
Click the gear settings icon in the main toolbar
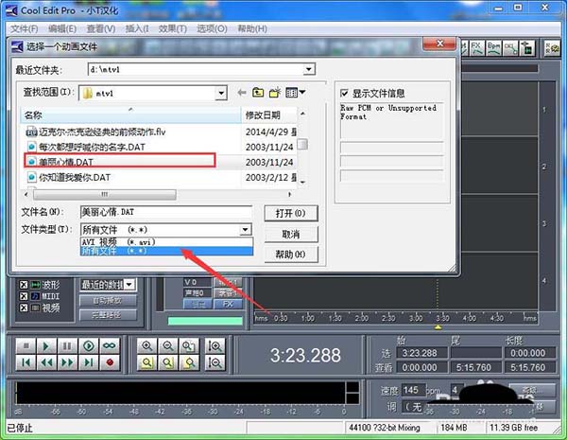tap(552, 48)
